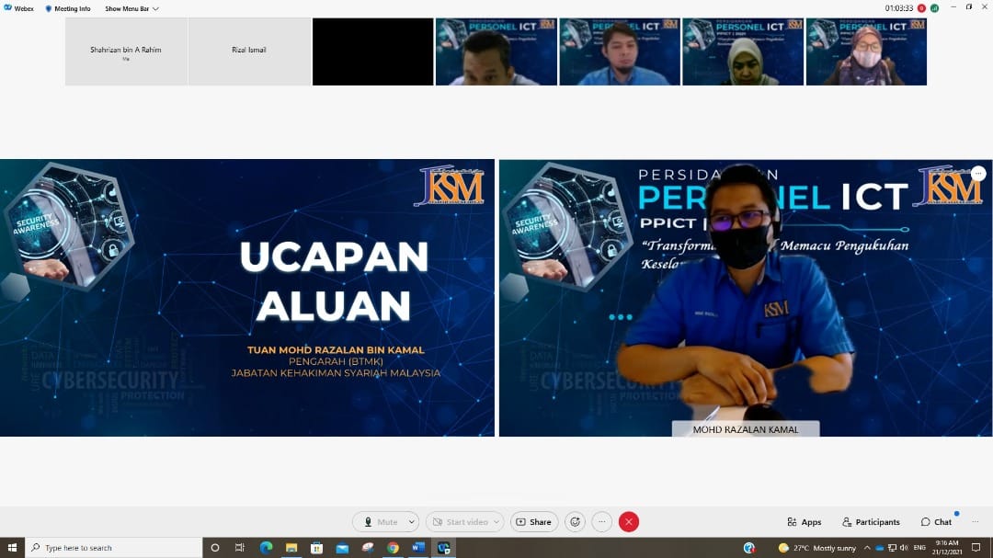
Task: Click the active Webex taskbar icon
Action: [x=443, y=547]
